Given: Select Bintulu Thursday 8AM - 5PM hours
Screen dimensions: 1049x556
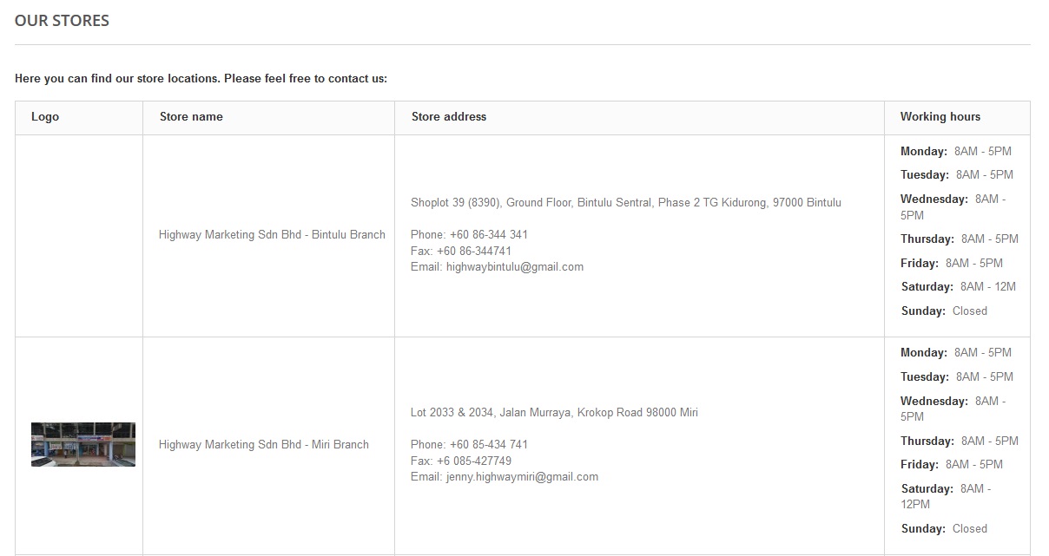Looking at the screenshot, I should (960, 239).
